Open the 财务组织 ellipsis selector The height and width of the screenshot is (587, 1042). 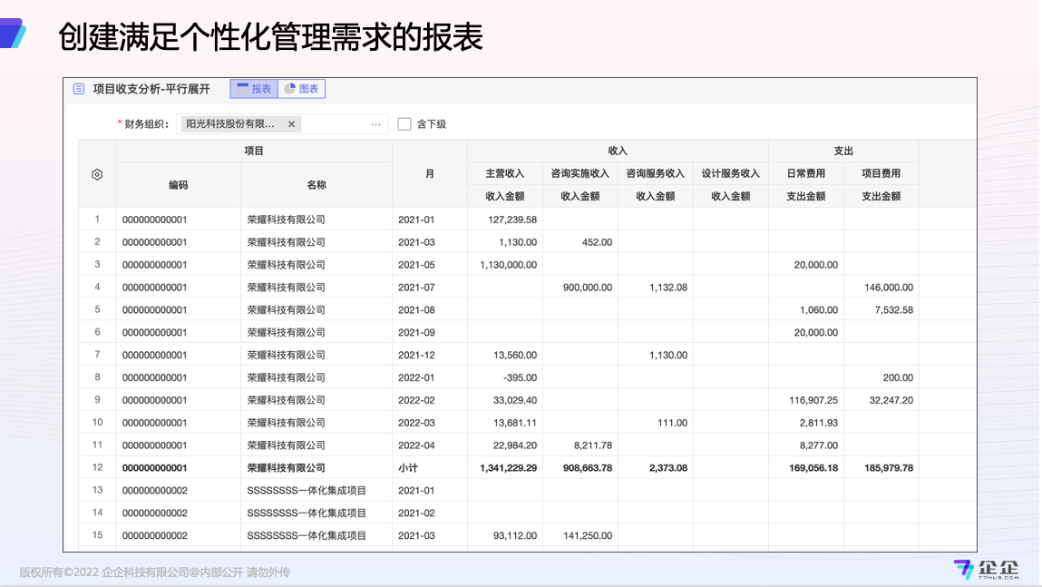375,124
